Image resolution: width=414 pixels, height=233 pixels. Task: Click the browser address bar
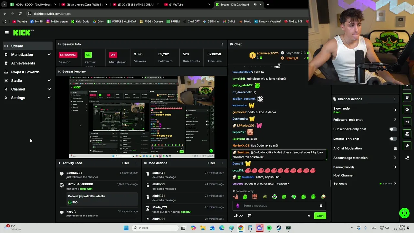coord(167,14)
